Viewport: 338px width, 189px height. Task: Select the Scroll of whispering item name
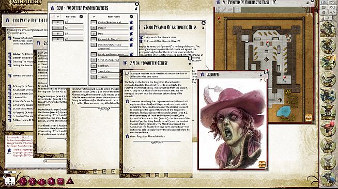109,60
